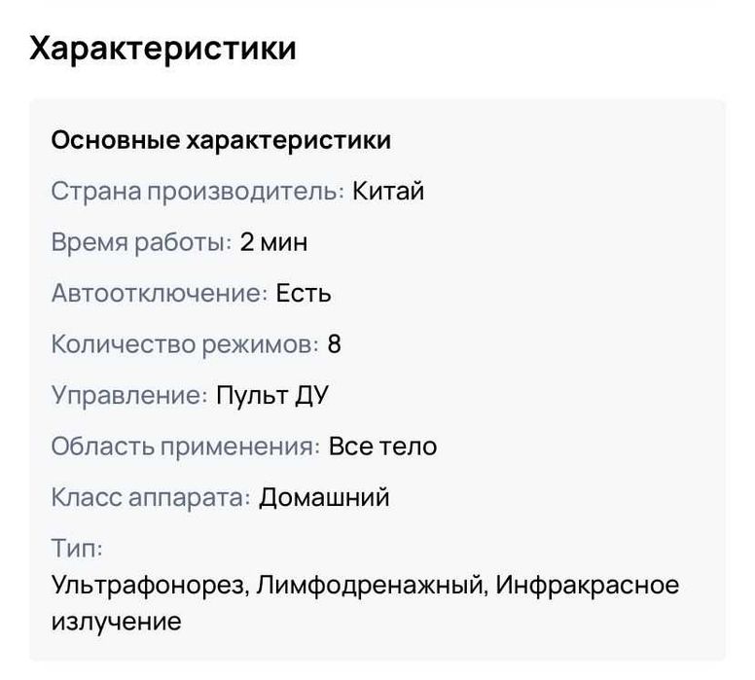755x680 pixels.
Task: Click the Страна производитель label
Action: click(x=198, y=191)
